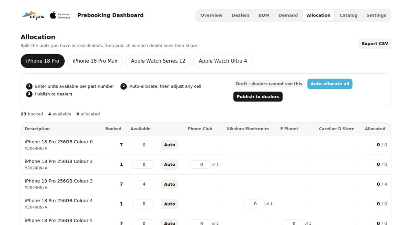Switch to the Dealers tab
The height and width of the screenshot is (225, 412).
pyautogui.click(x=240, y=15)
